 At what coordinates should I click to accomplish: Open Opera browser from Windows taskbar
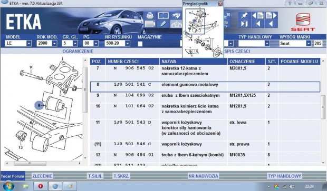(x=40, y=186)
